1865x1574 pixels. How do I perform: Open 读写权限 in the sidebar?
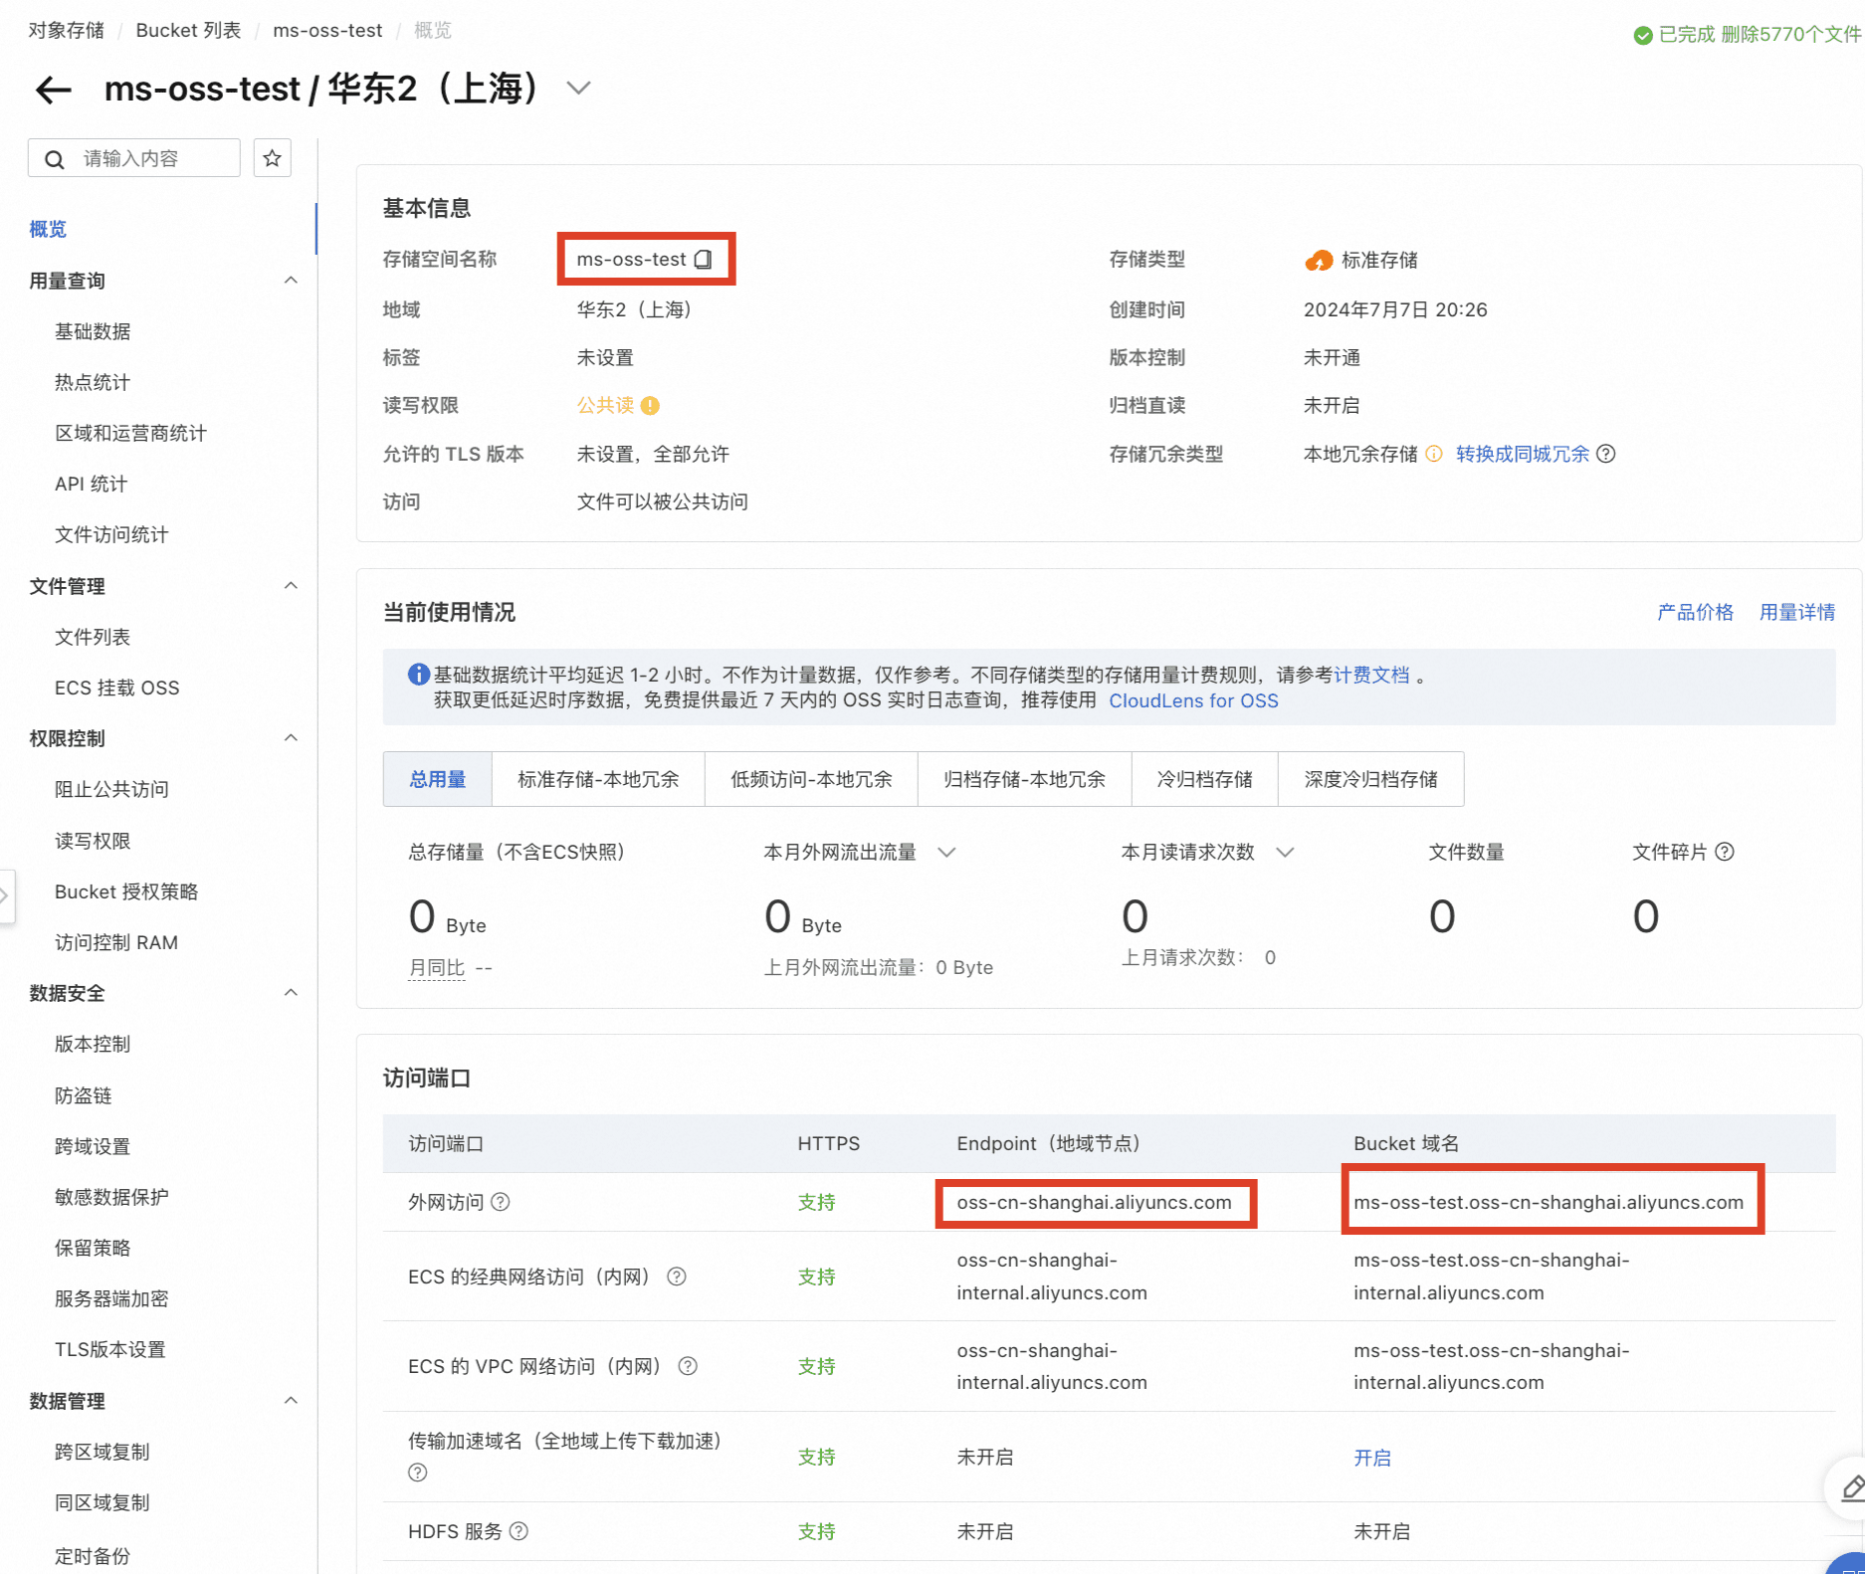tap(93, 841)
